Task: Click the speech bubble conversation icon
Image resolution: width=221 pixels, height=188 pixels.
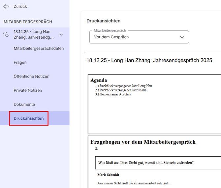Action: coord(6,34)
